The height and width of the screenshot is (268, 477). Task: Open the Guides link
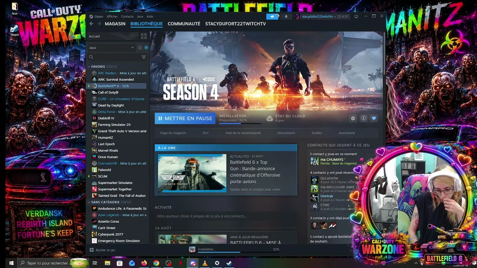coord(317,133)
